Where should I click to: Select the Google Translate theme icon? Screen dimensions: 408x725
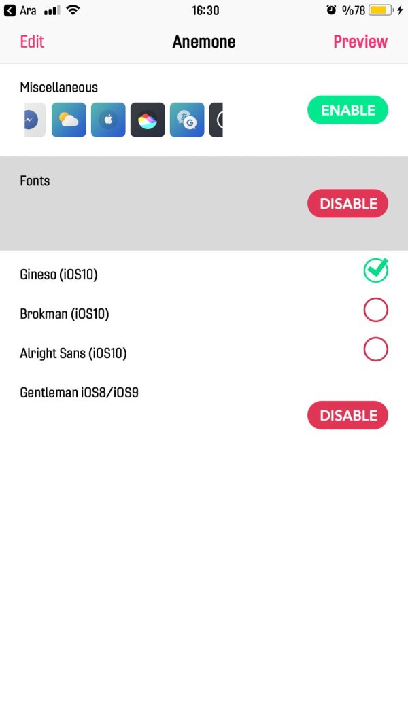pyautogui.click(x=187, y=120)
